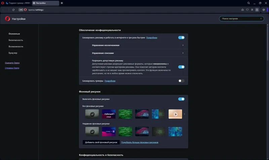This screenshot has height=160, width=269.
Task: Select the animated wallpaper with play icon
Action: coord(175,114)
